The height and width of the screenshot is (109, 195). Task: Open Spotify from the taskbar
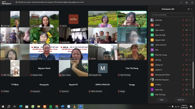[x=51, y=106]
